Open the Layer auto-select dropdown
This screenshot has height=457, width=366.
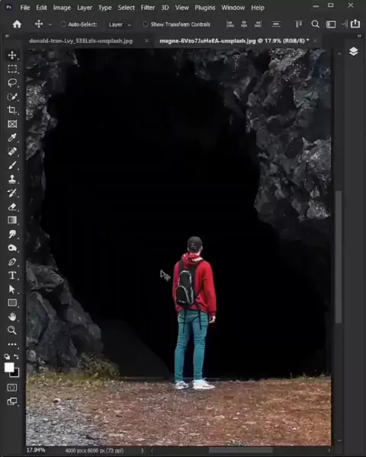pyautogui.click(x=120, y=24)
